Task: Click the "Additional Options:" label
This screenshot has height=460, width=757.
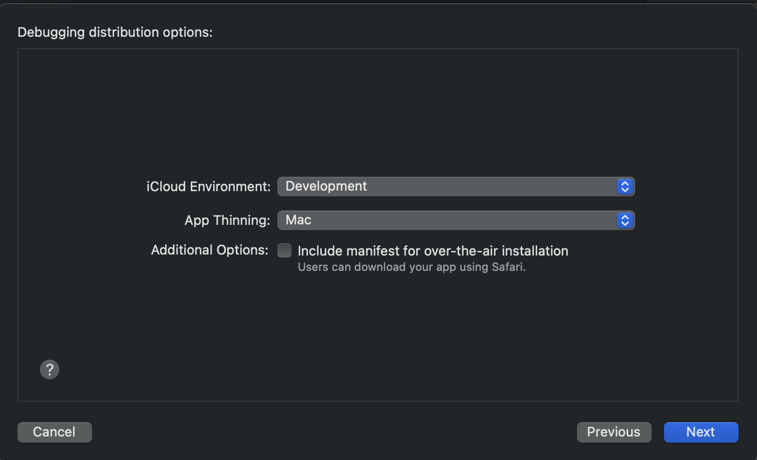Action: 210,250
